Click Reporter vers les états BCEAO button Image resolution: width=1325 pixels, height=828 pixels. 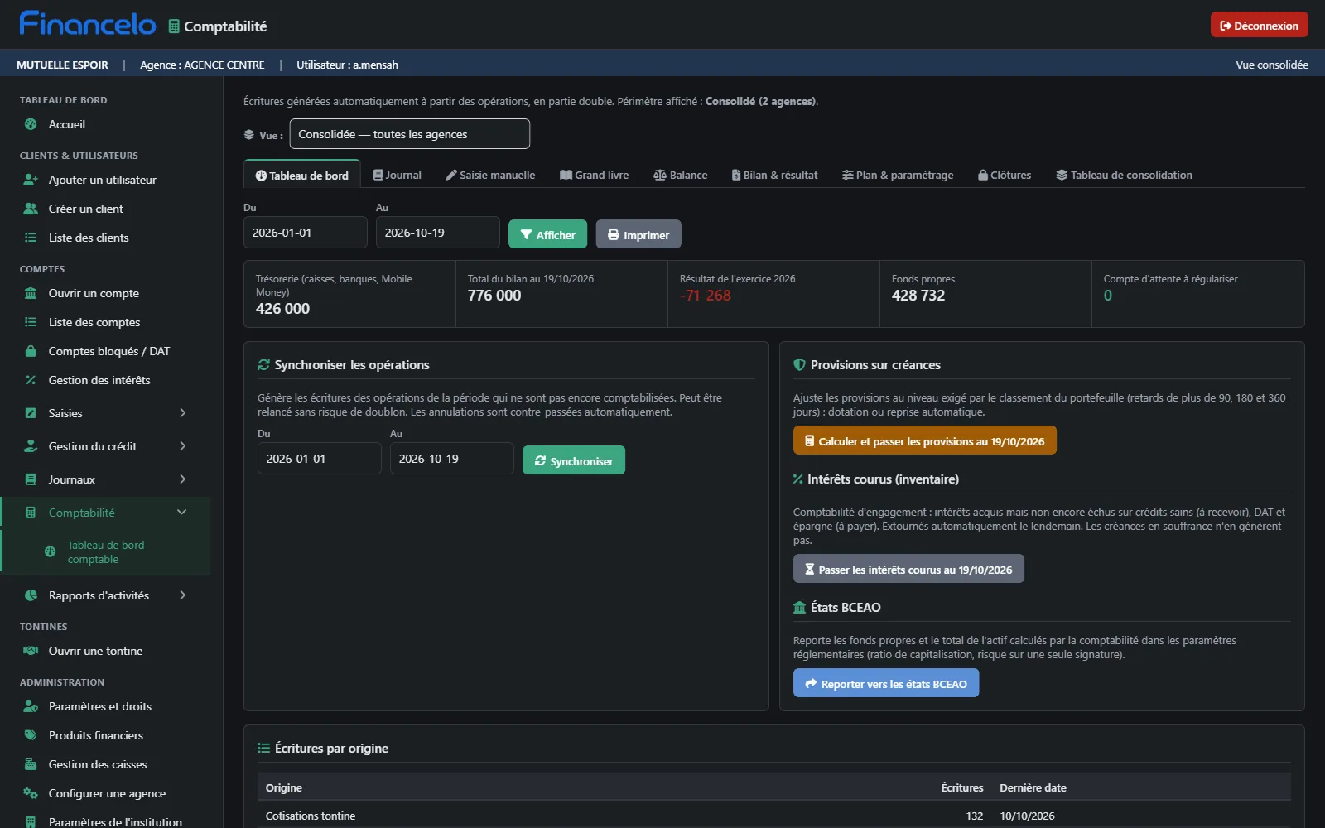886,683
